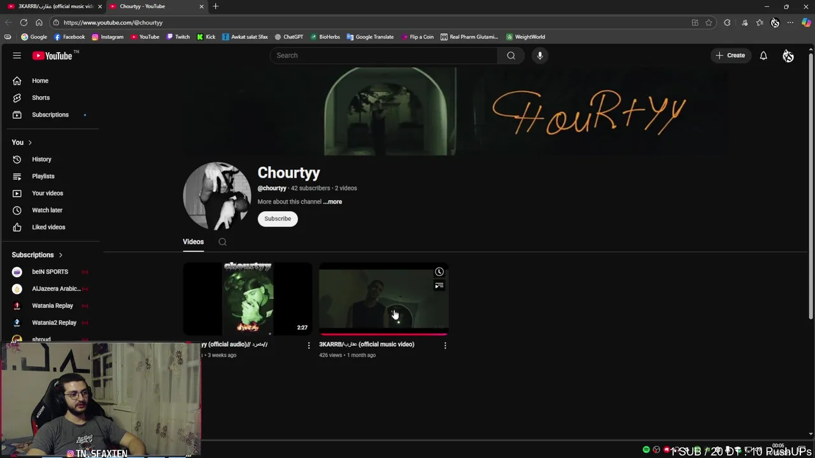Open the YouTube guide hamburger menu
This screenshot has width=815, height=458.
(x=17, y=55)
